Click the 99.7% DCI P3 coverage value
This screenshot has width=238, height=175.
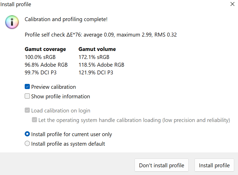pos(41,73)
